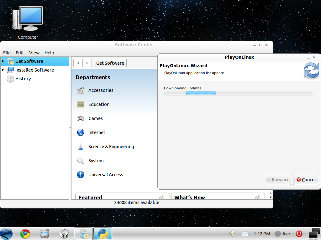Click the Get Software sidebar bag icon

(x=10, y=61)
